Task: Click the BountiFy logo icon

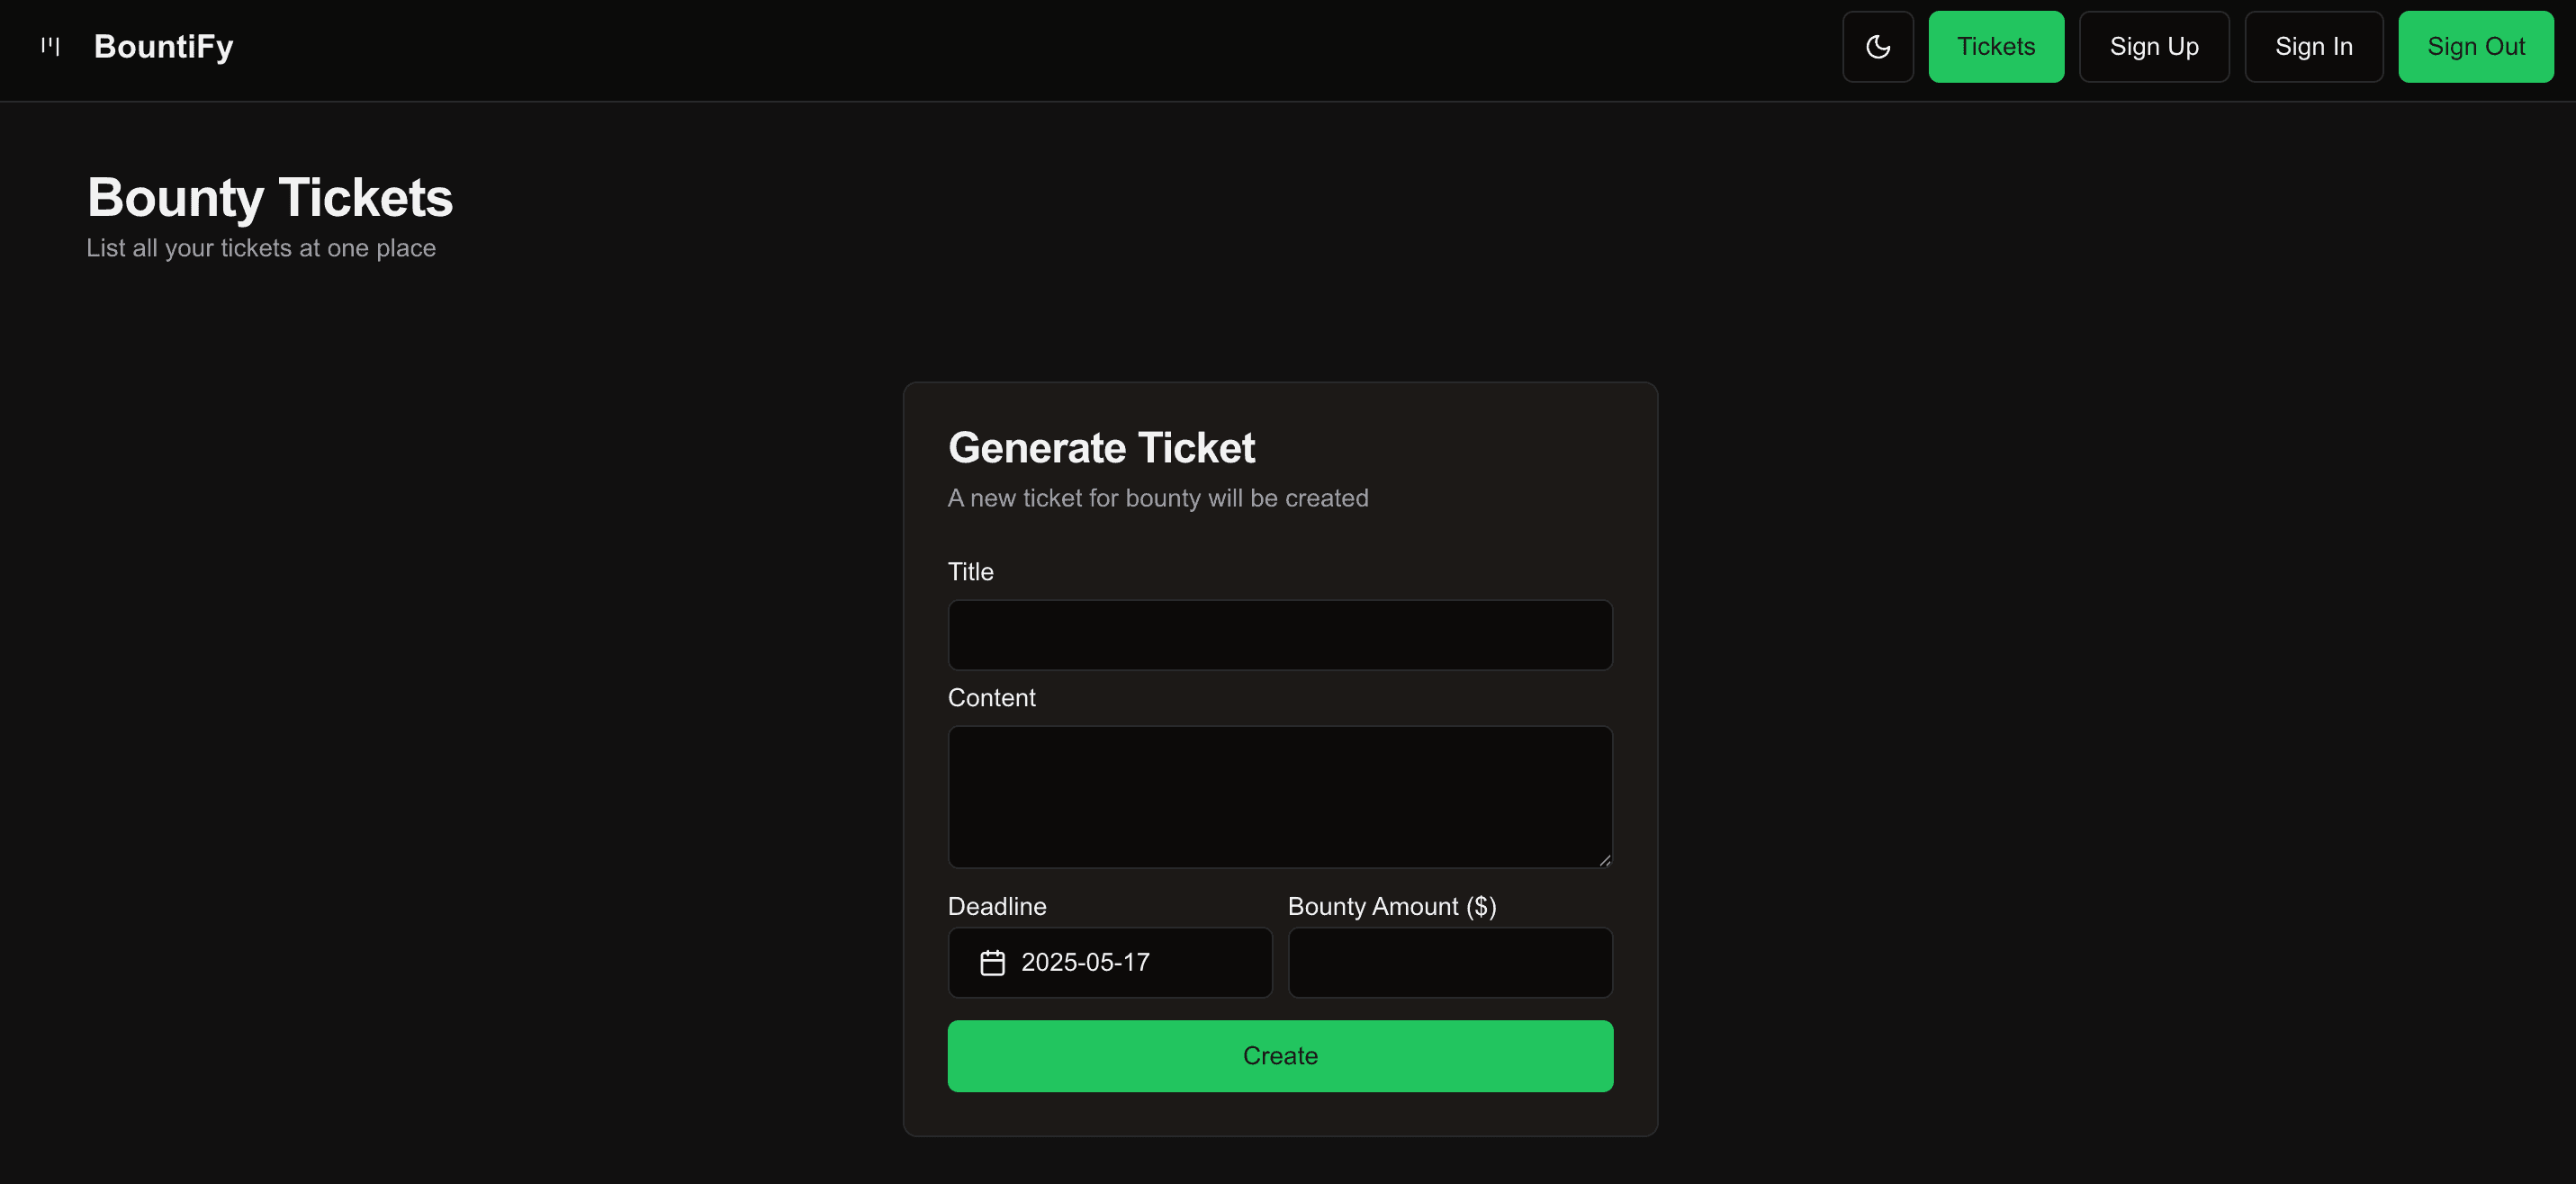Action: (51, 46)
